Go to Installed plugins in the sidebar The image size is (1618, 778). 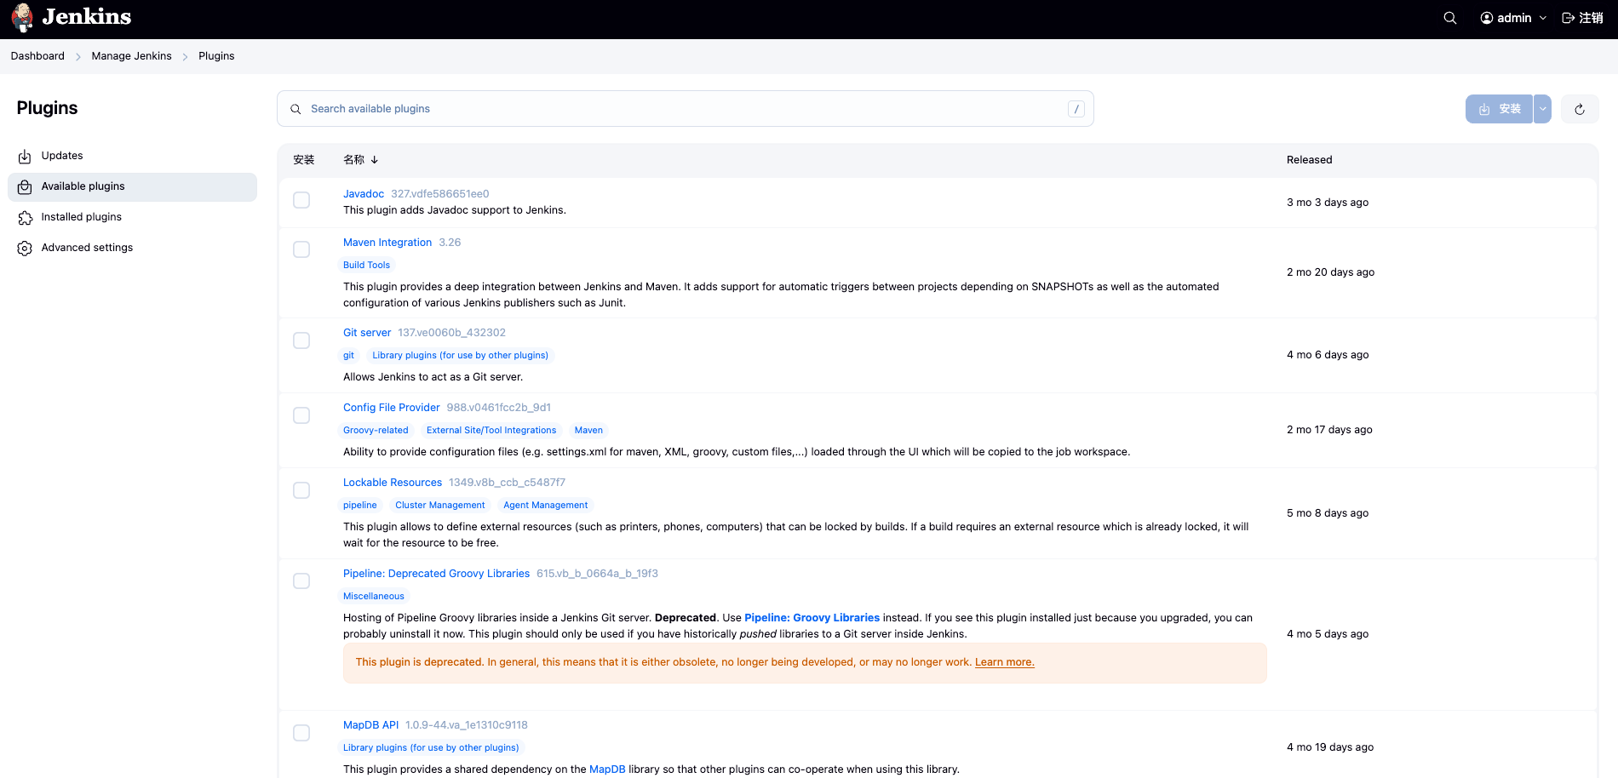[x=132, y=217]
